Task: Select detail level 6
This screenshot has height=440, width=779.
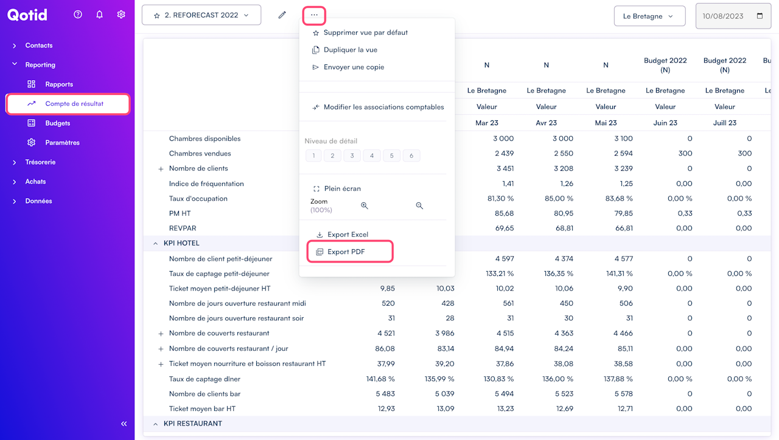Action: pos(411,156)
